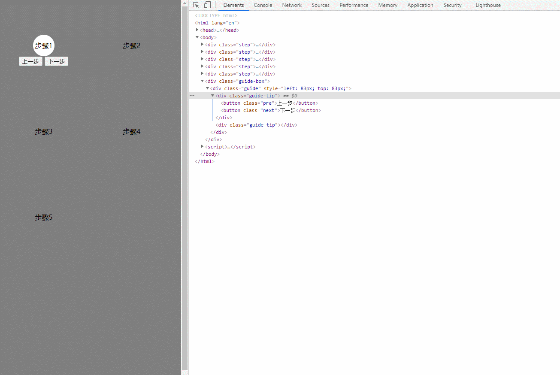Viewport: 560px width, 375px height.
Task: Select the button class="next" line
Action: coord(271,110)
